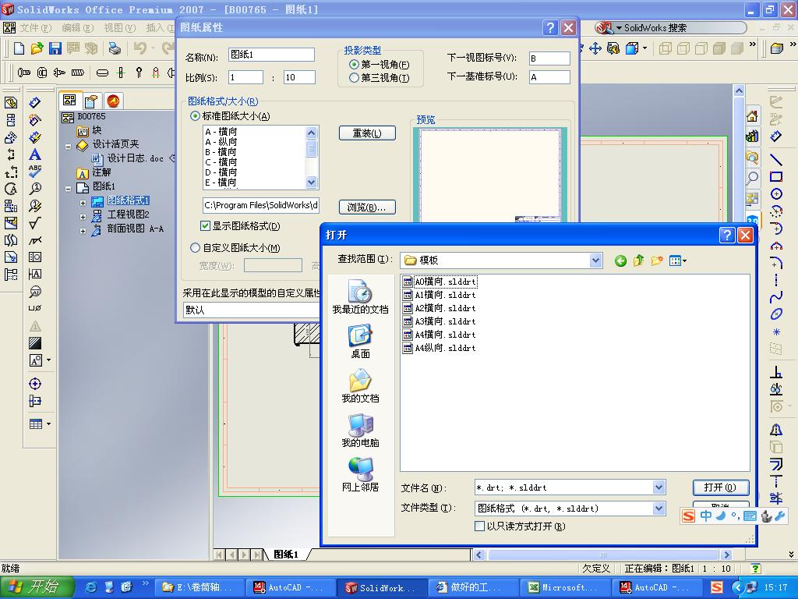The image size is (798, 599).
Task: Click the 打开(O) open button
Action: pos(721,487)
